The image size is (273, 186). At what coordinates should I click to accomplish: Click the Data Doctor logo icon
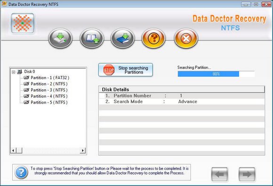23,23
